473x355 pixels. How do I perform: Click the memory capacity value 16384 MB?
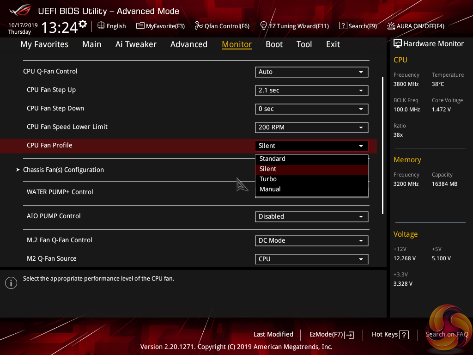(x=445, y=184)
